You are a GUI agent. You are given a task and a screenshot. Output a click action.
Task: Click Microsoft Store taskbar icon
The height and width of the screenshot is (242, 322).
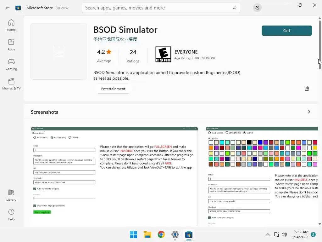tap(189, 234)
